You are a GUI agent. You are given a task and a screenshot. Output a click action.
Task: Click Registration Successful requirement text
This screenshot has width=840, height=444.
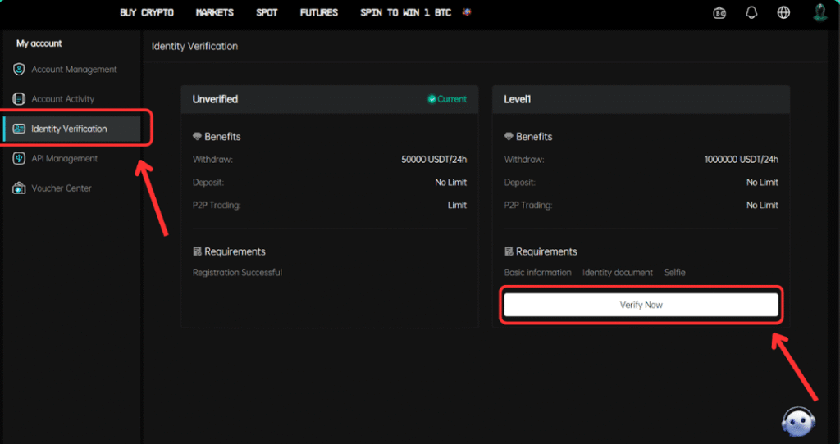[x=237, y=272]
